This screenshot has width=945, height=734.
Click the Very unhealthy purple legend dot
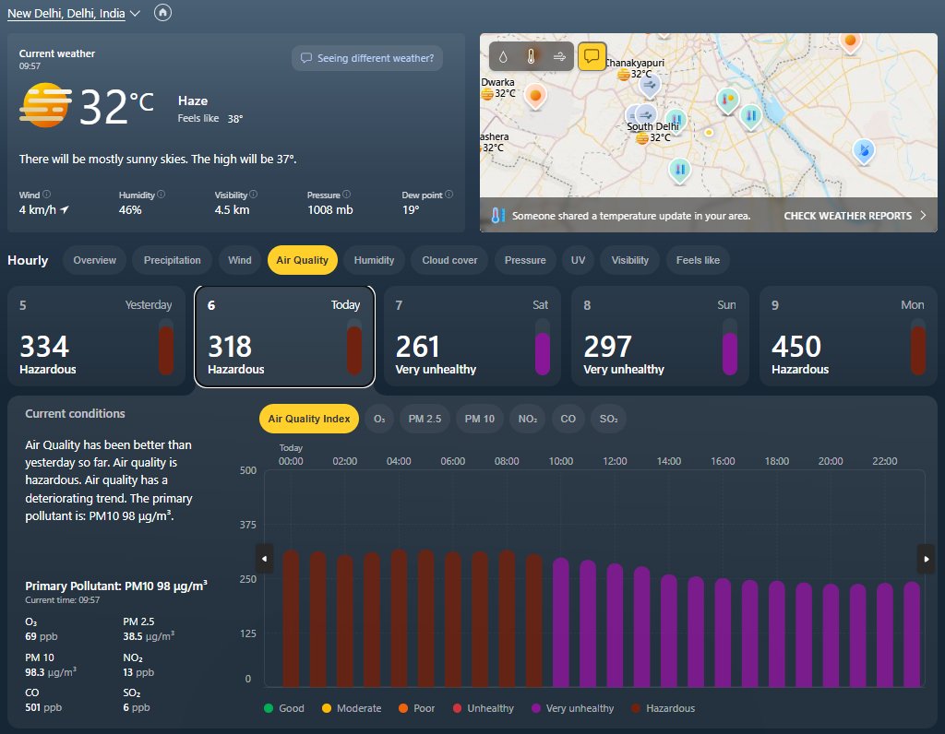tap(536, 708)
